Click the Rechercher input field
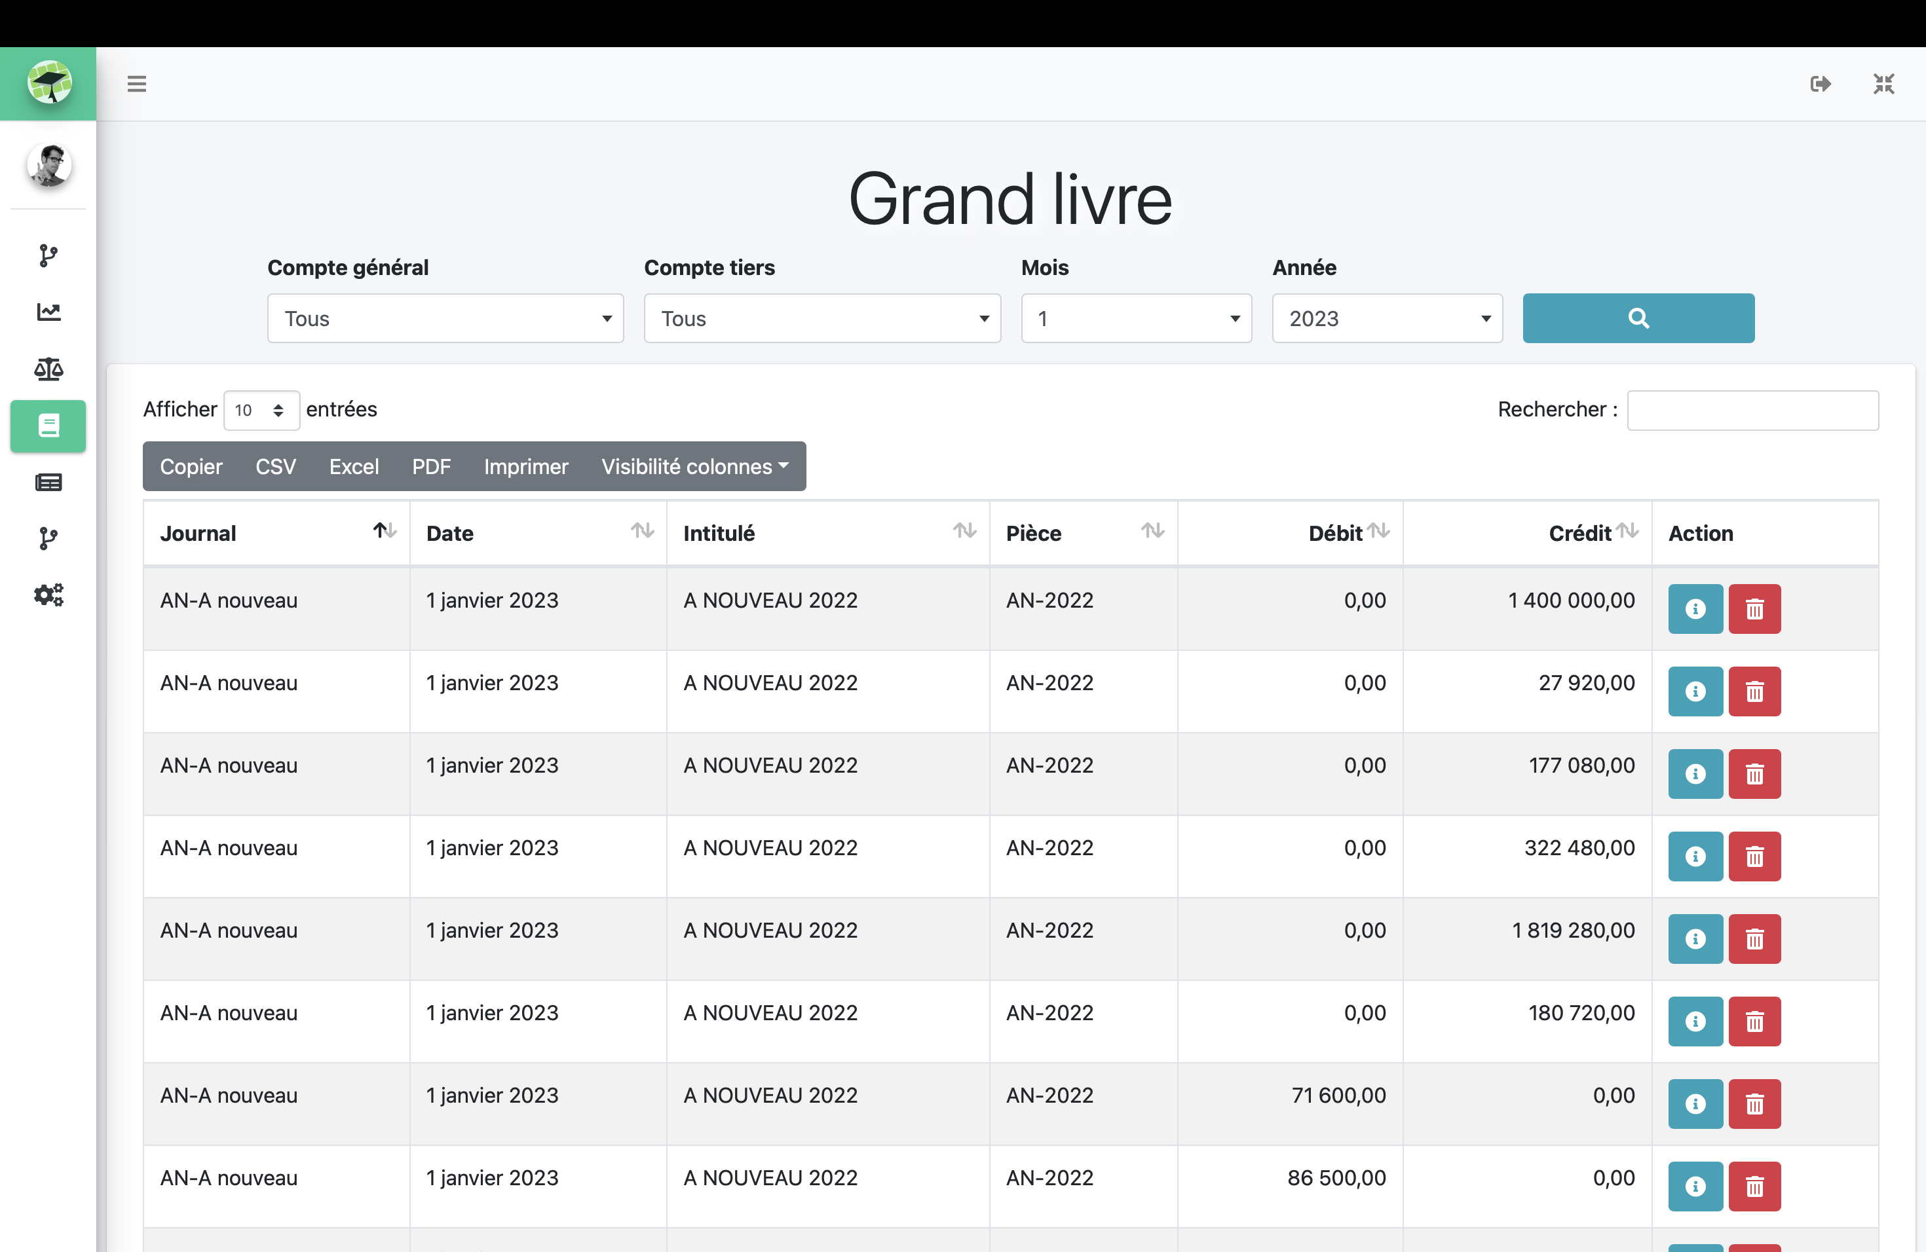The image size is (1926, 1252). pos(1752,410)
